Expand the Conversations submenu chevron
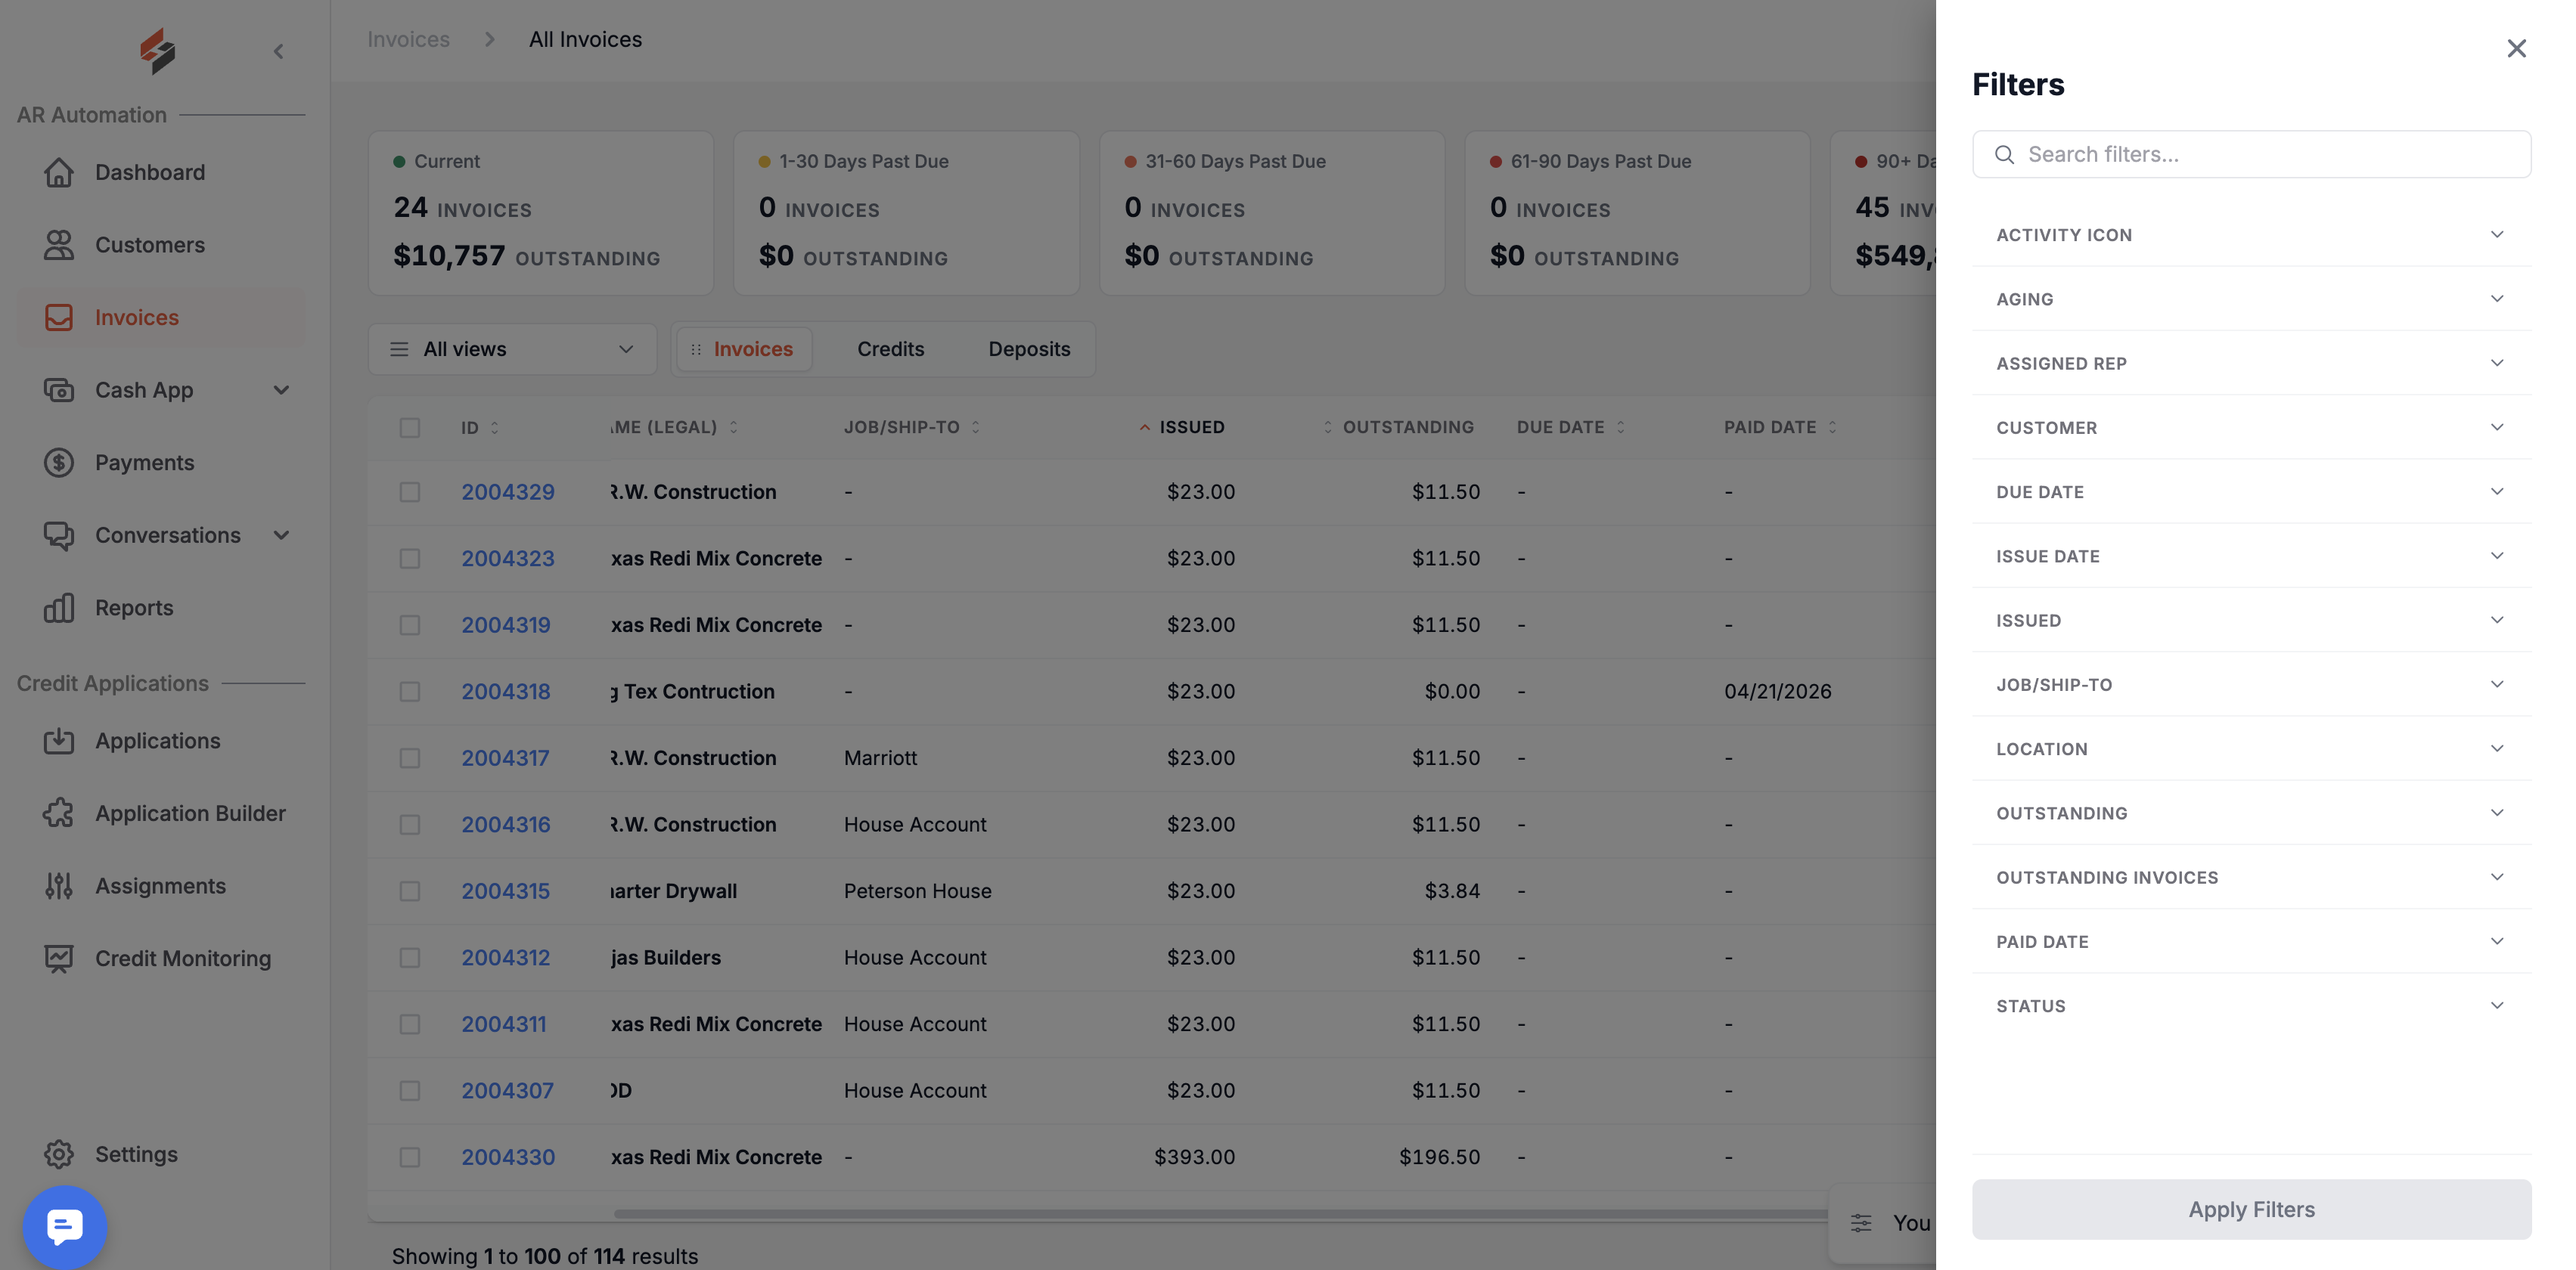The height and width of the screenshot is (1270, 2576). pos(281,535)
